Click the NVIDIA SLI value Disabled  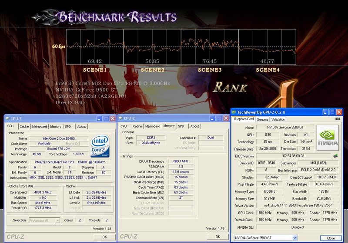click(298, 227)
